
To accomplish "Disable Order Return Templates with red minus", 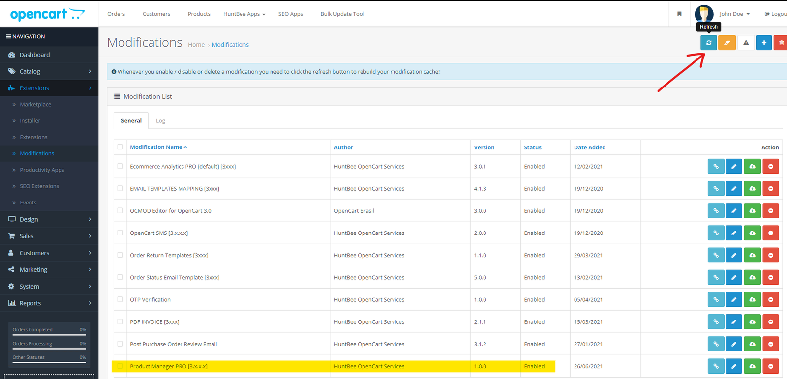I will click(771, 255).
